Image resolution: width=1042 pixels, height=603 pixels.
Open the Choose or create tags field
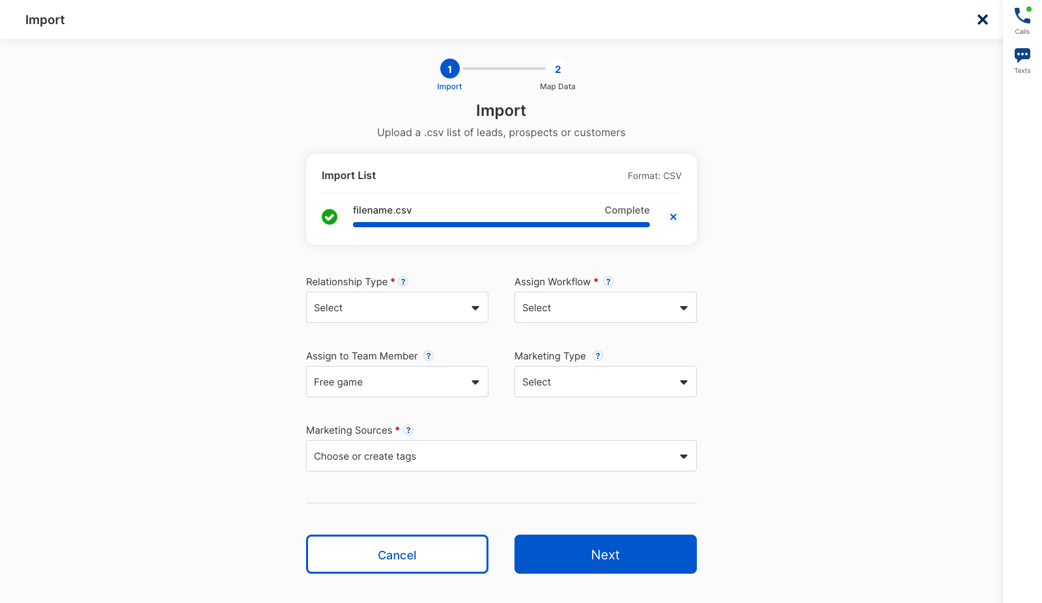[501, 456]
